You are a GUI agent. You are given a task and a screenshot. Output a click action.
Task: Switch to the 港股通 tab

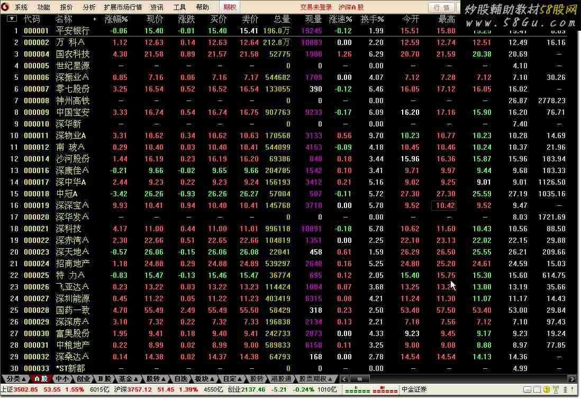click(282, 378)
